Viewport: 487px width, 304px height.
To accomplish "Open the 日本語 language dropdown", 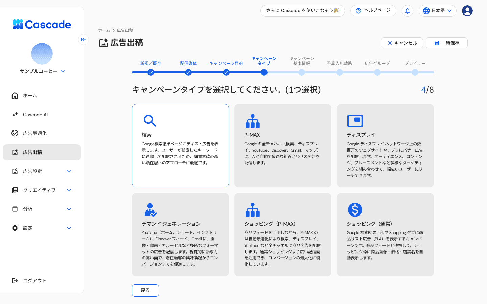I will (438, 11).
